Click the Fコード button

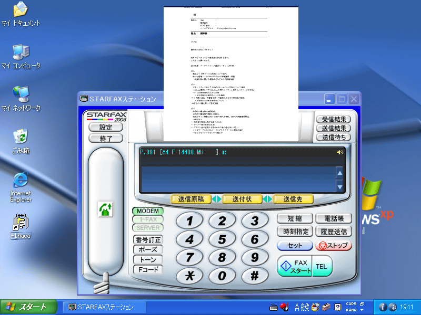148,269
